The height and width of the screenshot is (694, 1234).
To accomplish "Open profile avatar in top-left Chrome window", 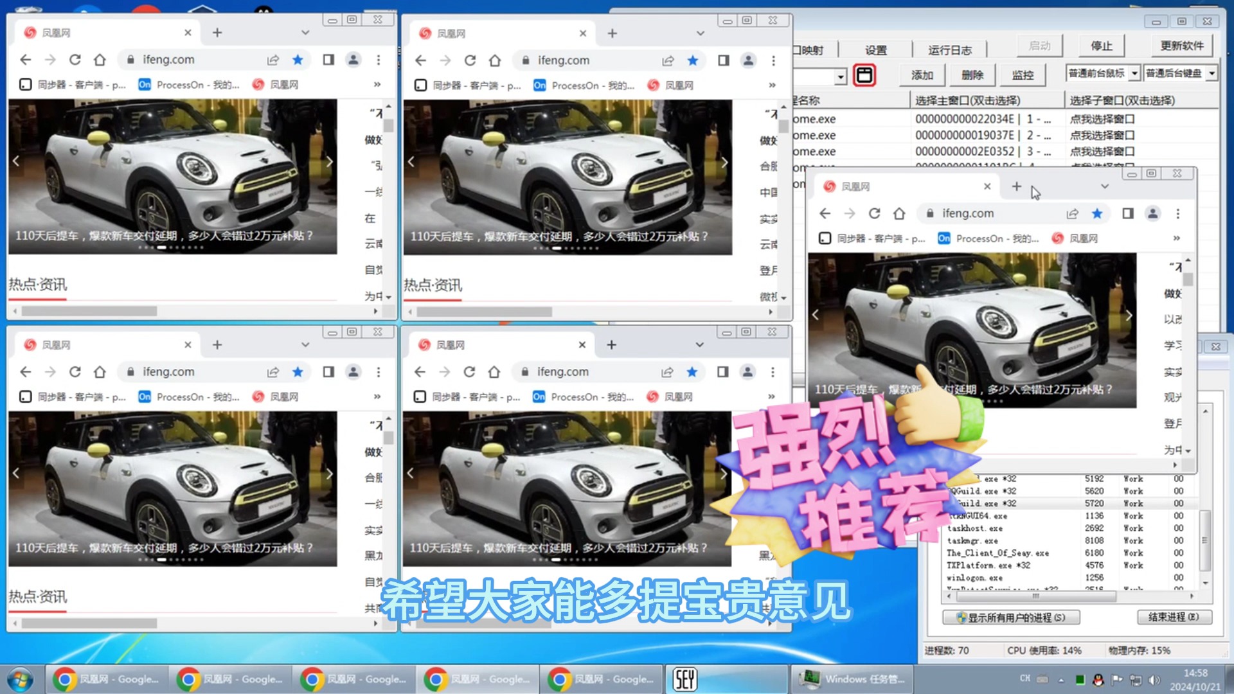I will (x=353, y=60).
